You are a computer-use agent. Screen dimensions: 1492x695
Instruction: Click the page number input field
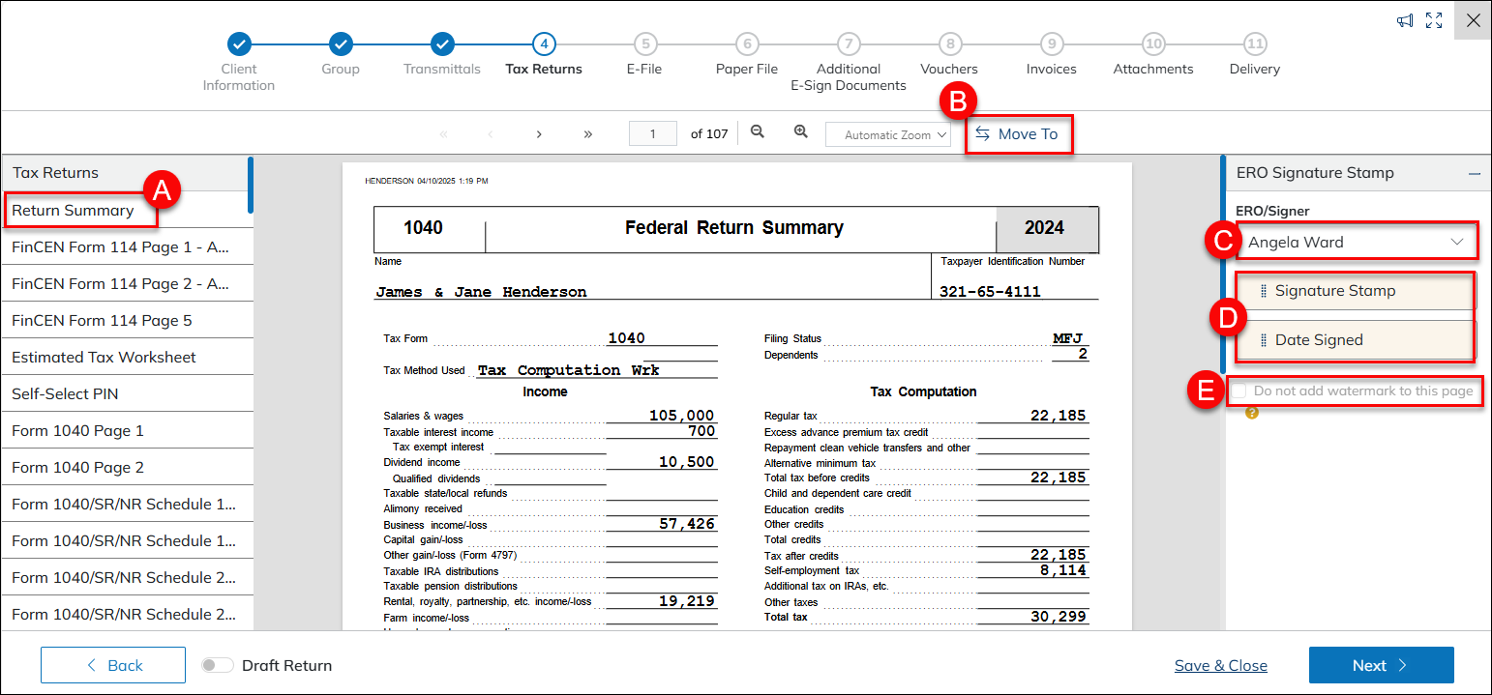[652, 134]
